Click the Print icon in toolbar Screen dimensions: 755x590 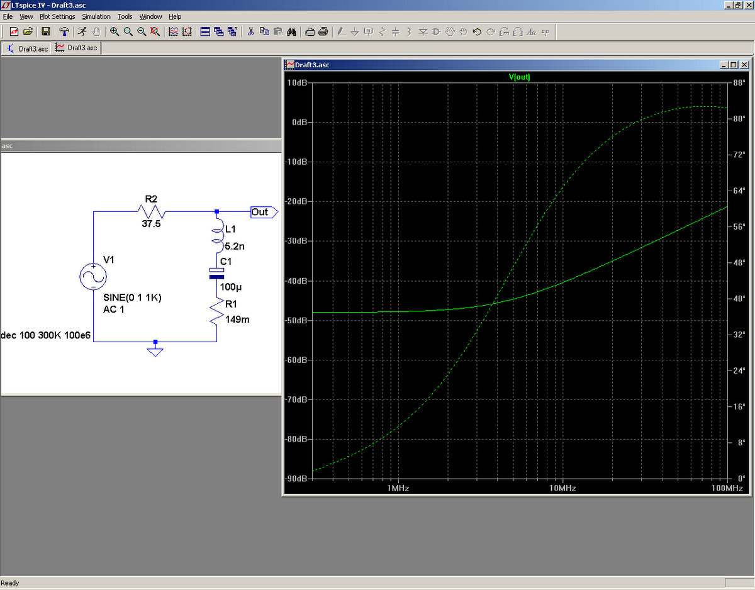pyautogui.click(x=323, y=31)
